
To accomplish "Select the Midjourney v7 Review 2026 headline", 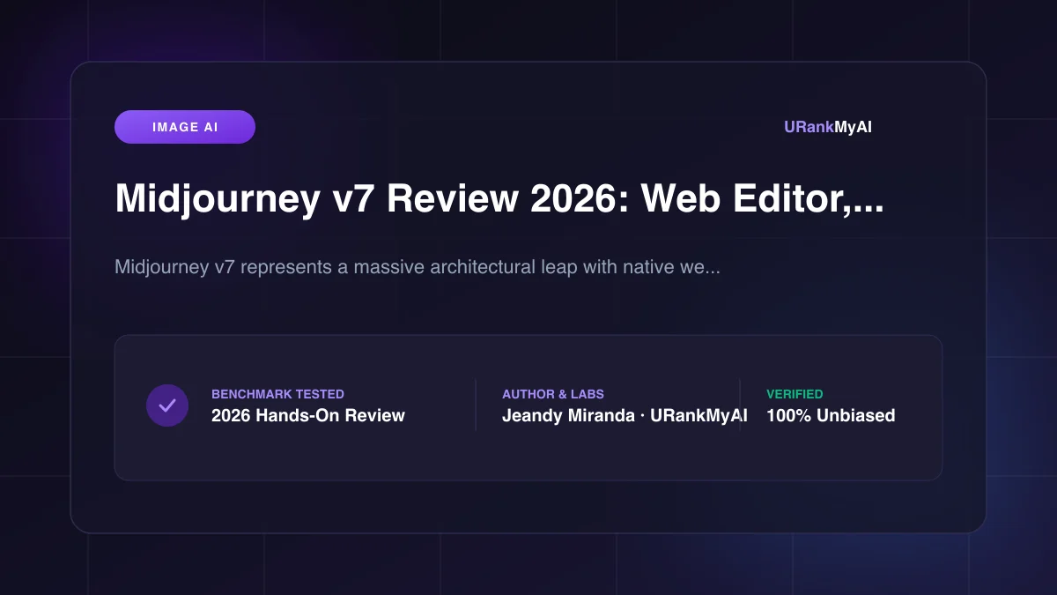I will 499,200.
